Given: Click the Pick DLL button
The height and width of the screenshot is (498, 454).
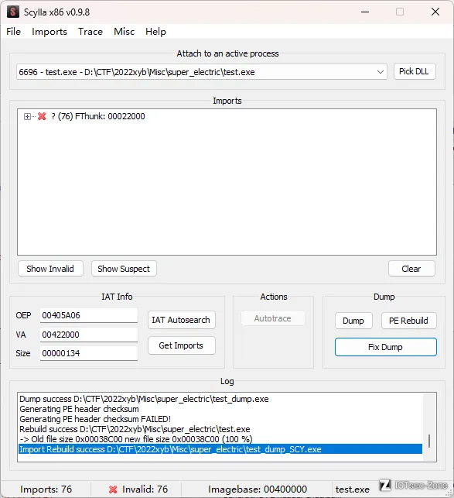Looking at the screenshot, I should coord(415,71).
